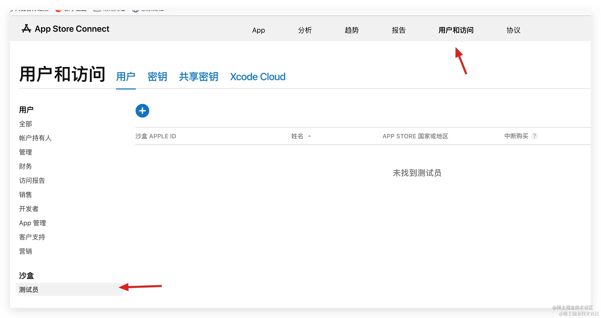Select the 用户 tab under the page title
This screenshot has height=318, width=601.
(x=126, y=77)
